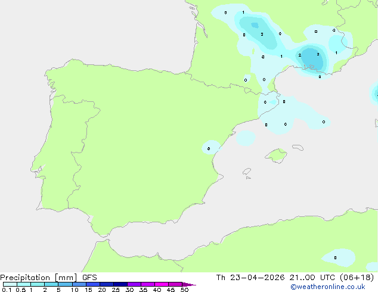
Task: Pick the 2–5 mm legend color box
Action: (x=51, y=284)
